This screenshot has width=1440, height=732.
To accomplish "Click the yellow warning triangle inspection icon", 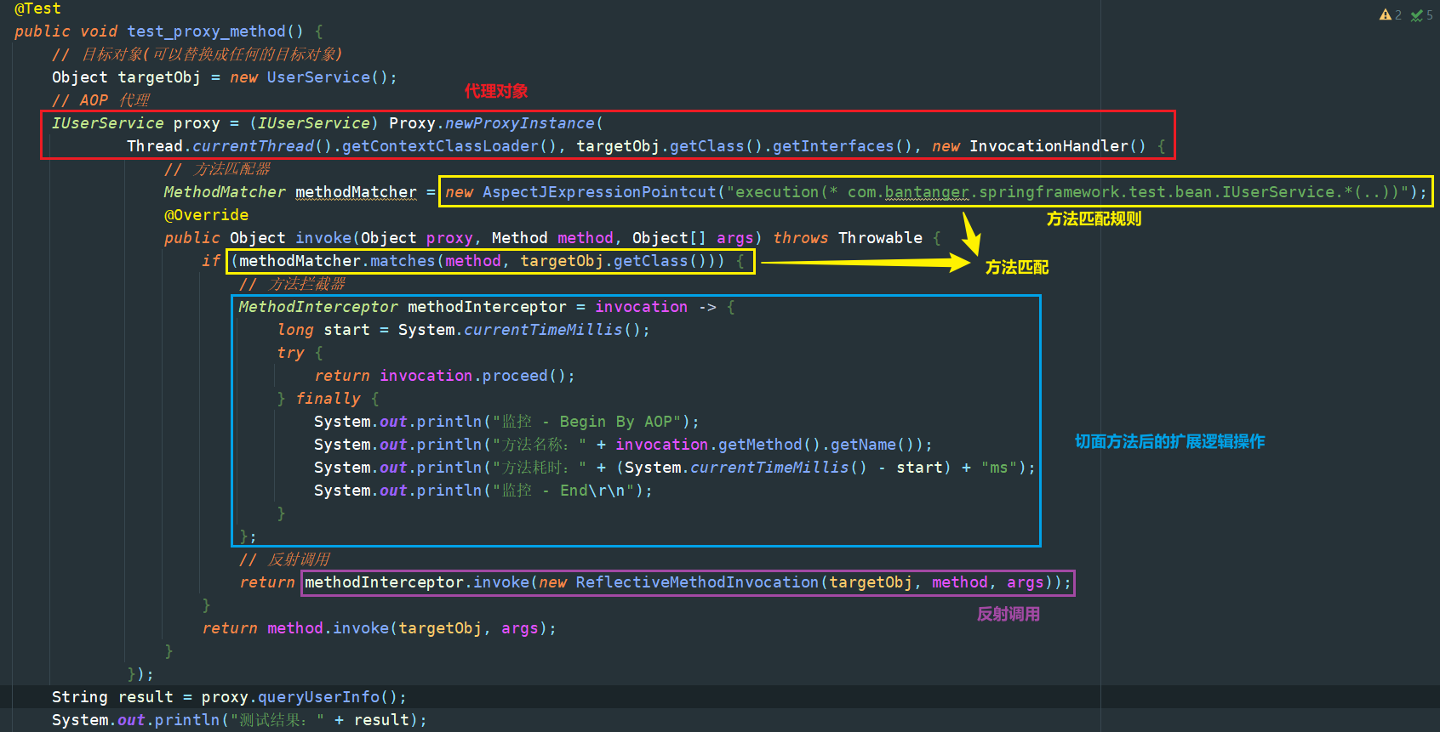I will pyautogui.click(x=1385, y=14).
